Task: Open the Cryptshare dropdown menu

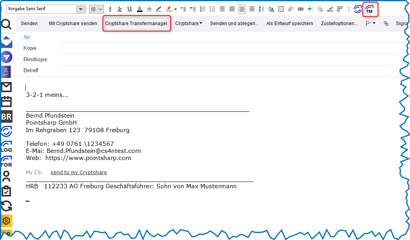Action: click(189, 24)
